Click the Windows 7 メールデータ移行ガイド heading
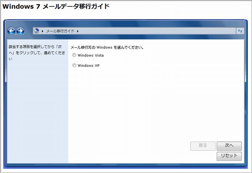The image size is (252, 173). pos(56,6)
